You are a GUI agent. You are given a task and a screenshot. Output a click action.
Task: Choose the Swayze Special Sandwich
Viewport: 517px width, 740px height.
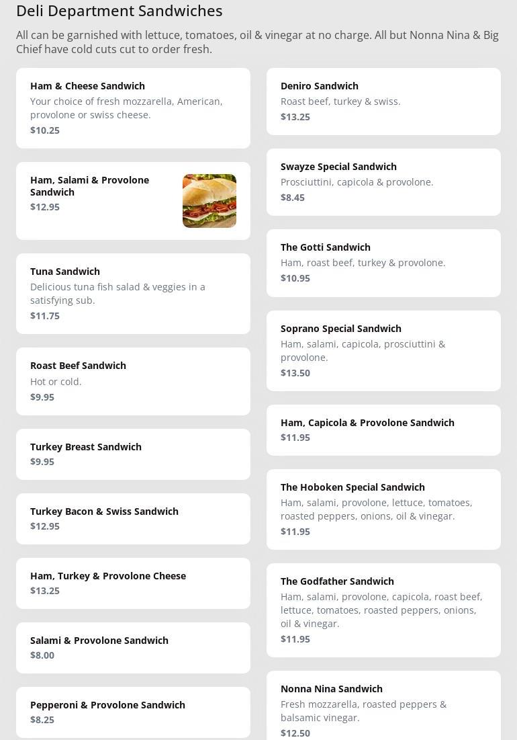(383, 181)
